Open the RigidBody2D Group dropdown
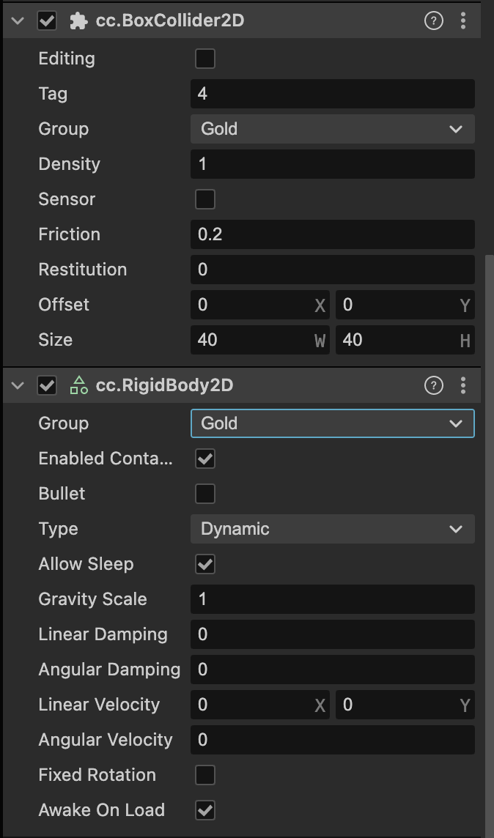Screen dimensions: 494x838 pyautogui.click(x=332, y=423)
